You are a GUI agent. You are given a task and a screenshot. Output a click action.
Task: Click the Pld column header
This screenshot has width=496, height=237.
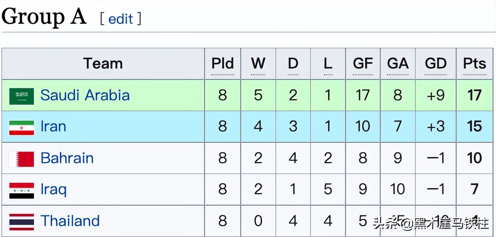click(x=222, y=64)
